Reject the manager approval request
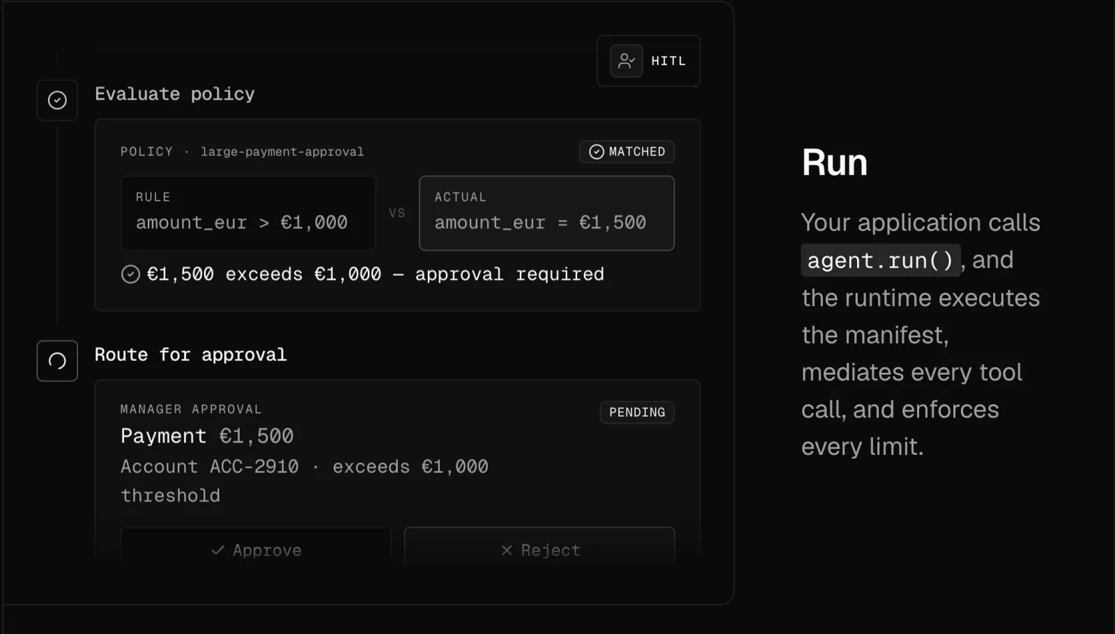This screenshot has height=634, width=1115. coord(539,549)
